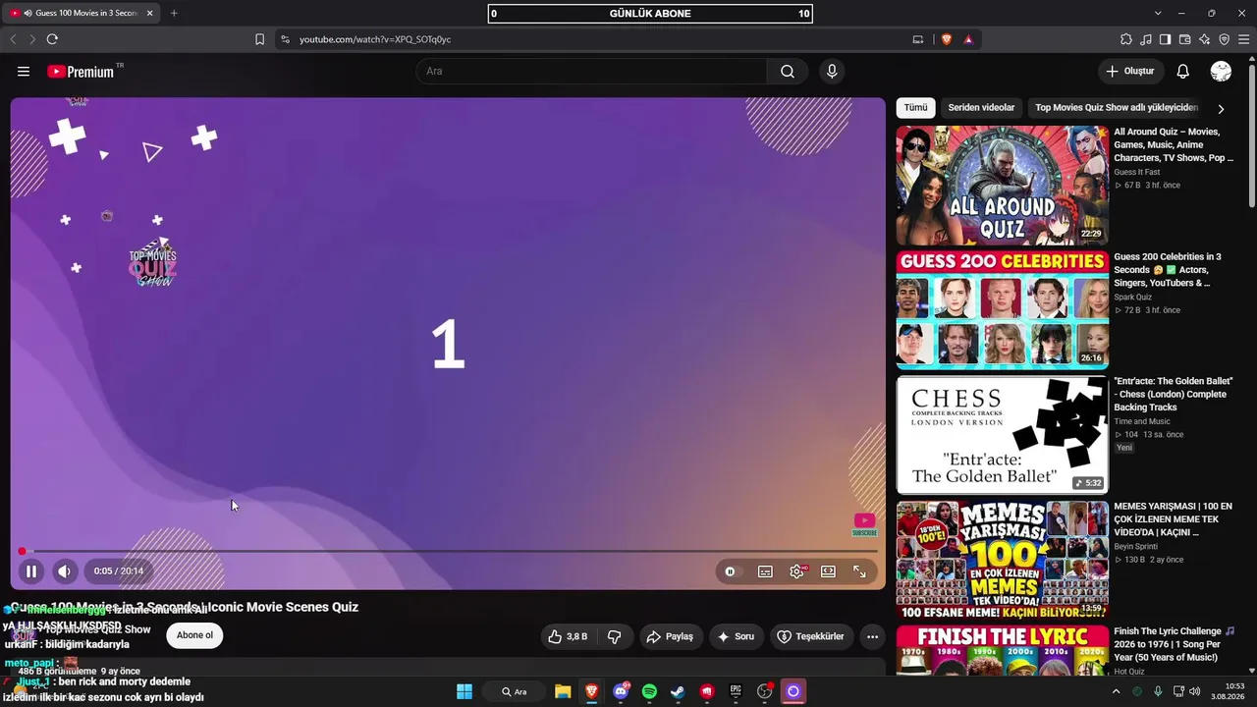The height and width of the screenshot is (707, 1257).
Task: Seek using the video progress bar
Action: tap(449, 551)
